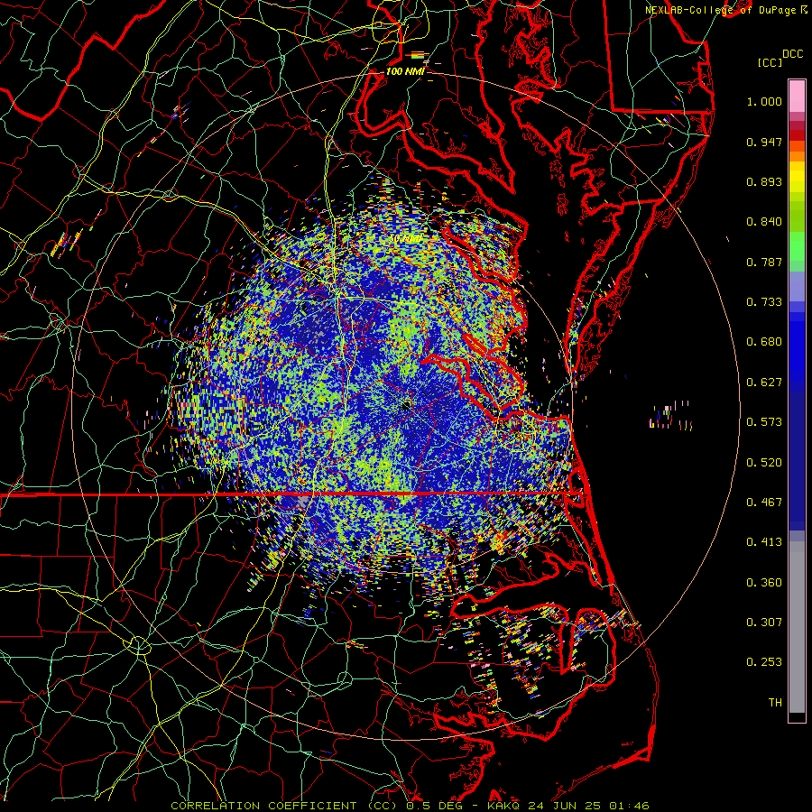Image resolution: width=812 pixels, height=812 pixels.
Task: Click the 0.627 legend value
Action: tap(764, 383)
